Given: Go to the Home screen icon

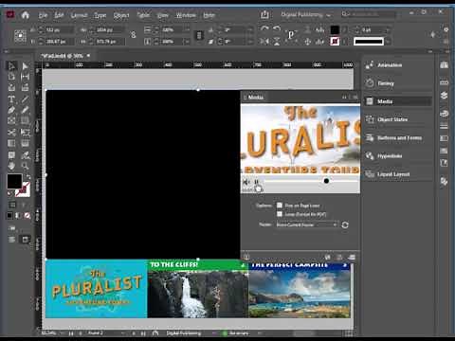Looking at the screenshot, I should coord(26,15).
